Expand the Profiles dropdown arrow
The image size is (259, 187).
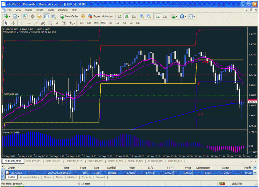coord(18,17)
